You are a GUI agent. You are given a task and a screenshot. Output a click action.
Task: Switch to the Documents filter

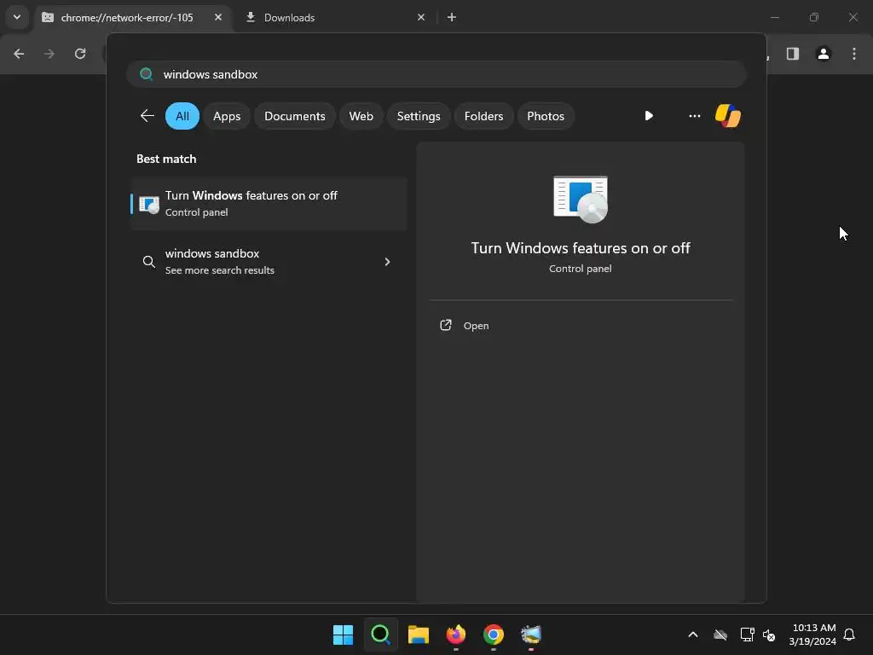(294, 116)
